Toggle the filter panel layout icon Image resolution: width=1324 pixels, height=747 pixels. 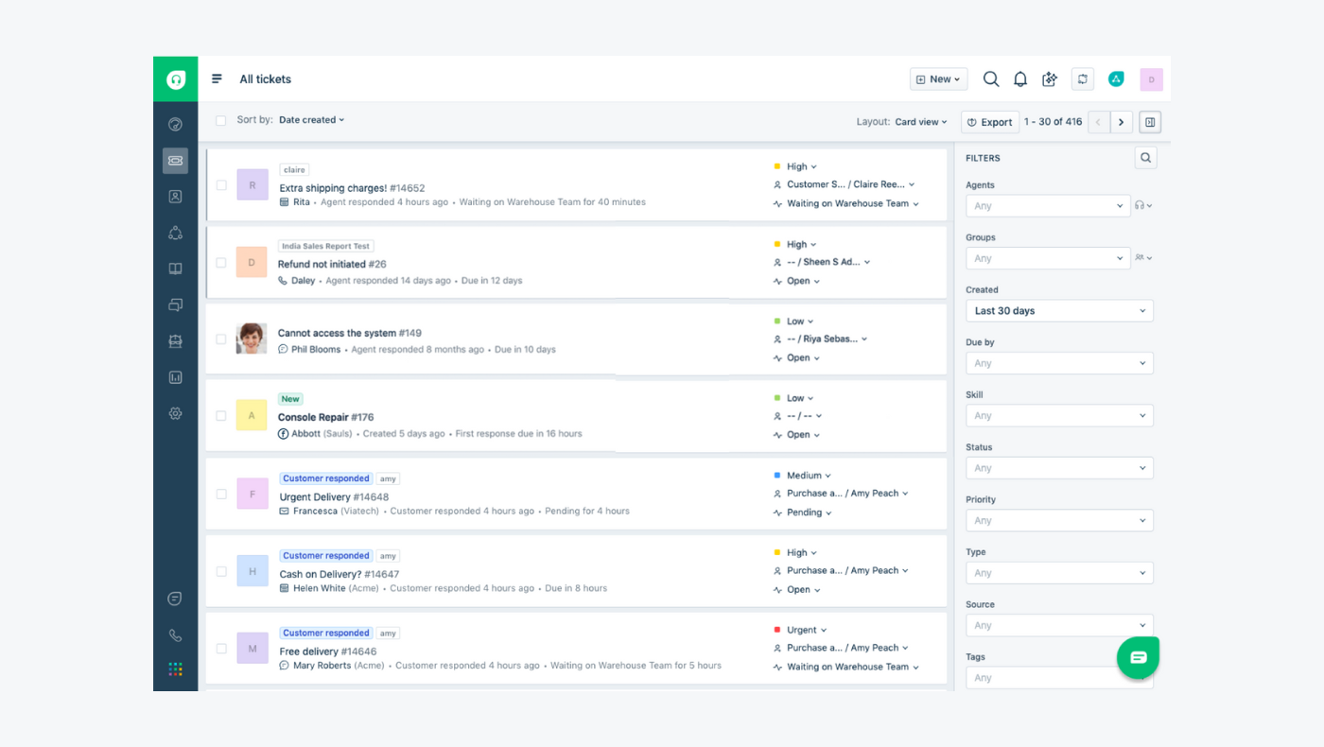[1150, 122]
